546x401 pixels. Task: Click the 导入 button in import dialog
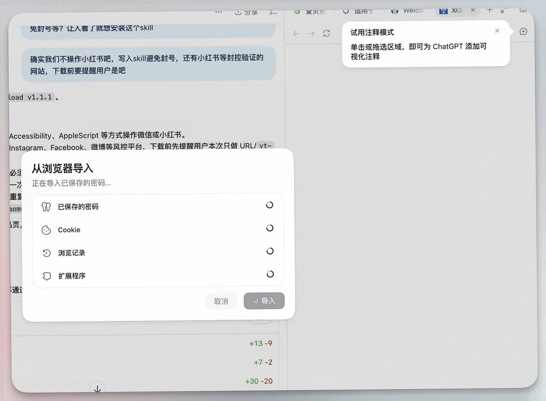(264, 301)
